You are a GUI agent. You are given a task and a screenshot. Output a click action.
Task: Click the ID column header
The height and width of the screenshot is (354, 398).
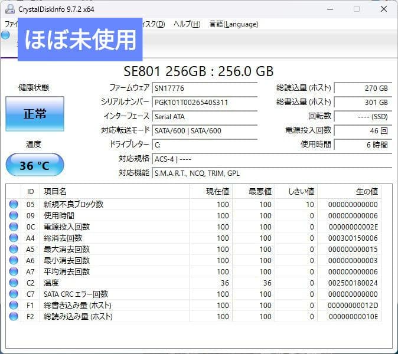point(30,191)
